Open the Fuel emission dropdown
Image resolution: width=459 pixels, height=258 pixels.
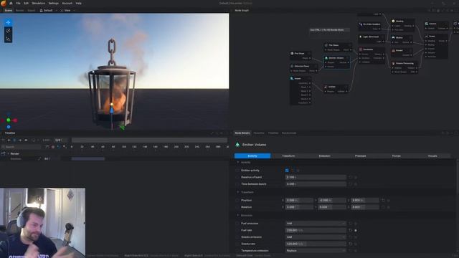[316, 223]
